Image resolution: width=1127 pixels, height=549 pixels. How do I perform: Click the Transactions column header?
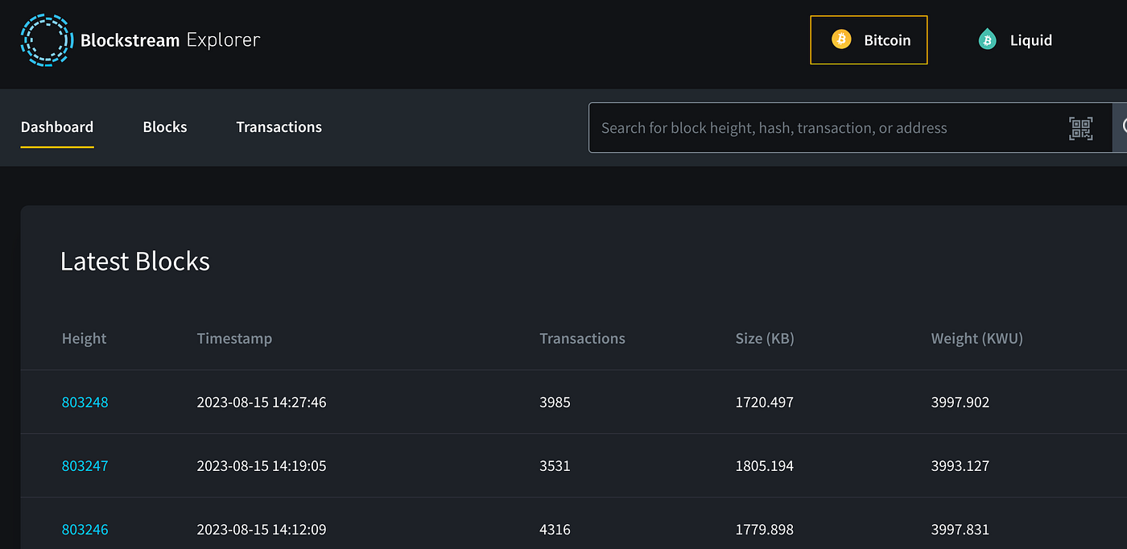pyautogui.click(x=582, y=338)
